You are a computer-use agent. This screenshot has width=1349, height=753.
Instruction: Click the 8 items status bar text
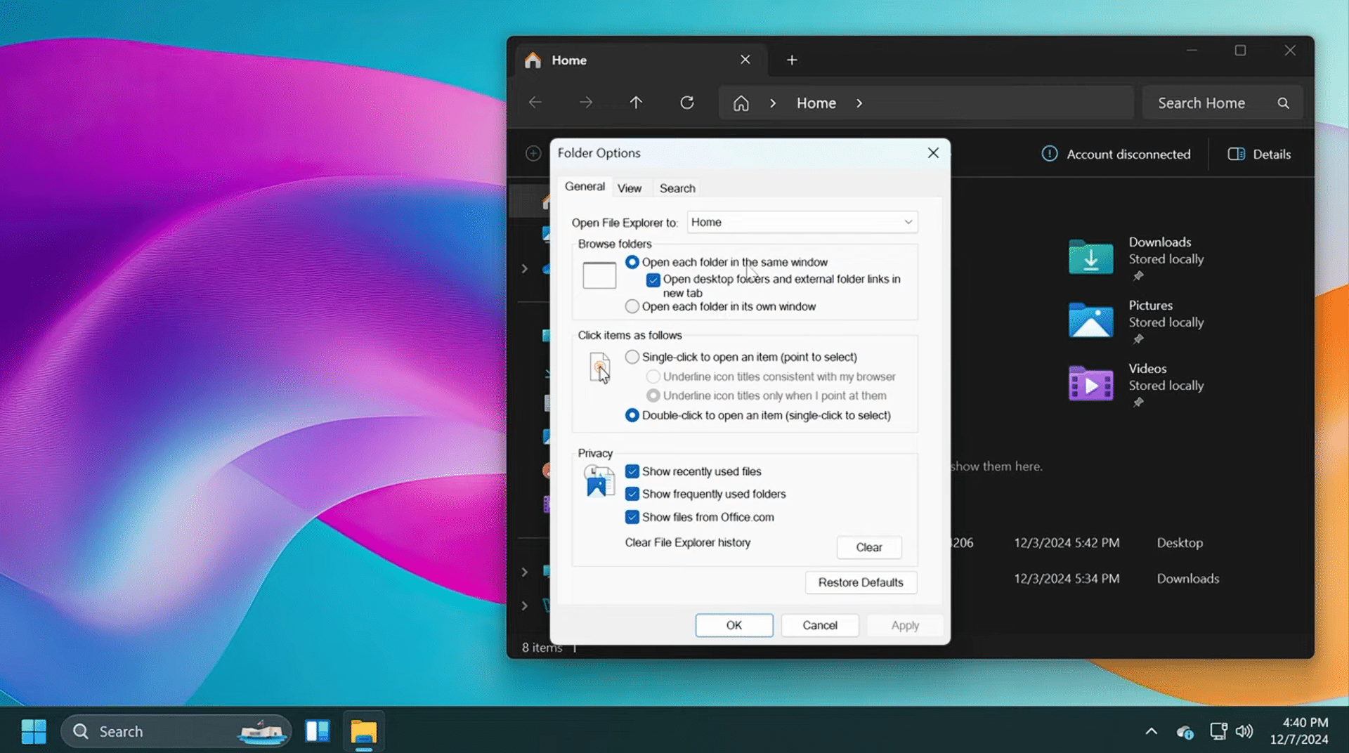[542, 648]
